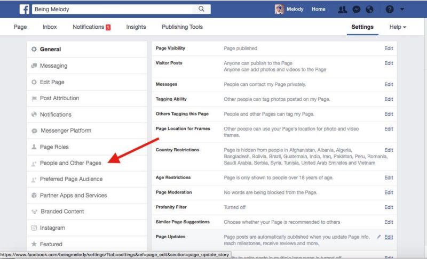Edit the Messages setting
Image resolution: width=427 pixels, height=259 pixels.
[x=389, y=84]
